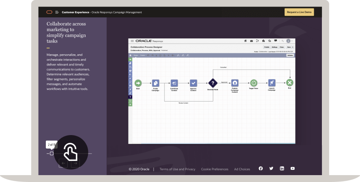
Task: Go to the next slide arrow
Action: click(75, 163)
